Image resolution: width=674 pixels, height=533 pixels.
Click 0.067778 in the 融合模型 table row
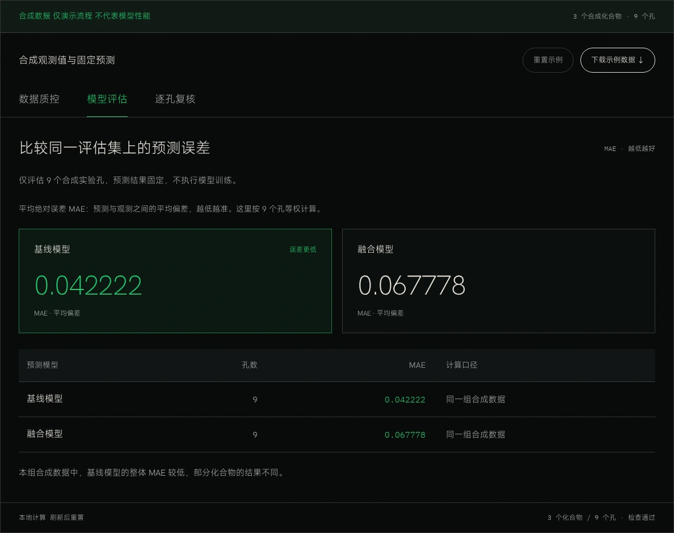point(405,435)
